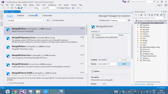Click the Quick Launch search box

pos(143,2)
